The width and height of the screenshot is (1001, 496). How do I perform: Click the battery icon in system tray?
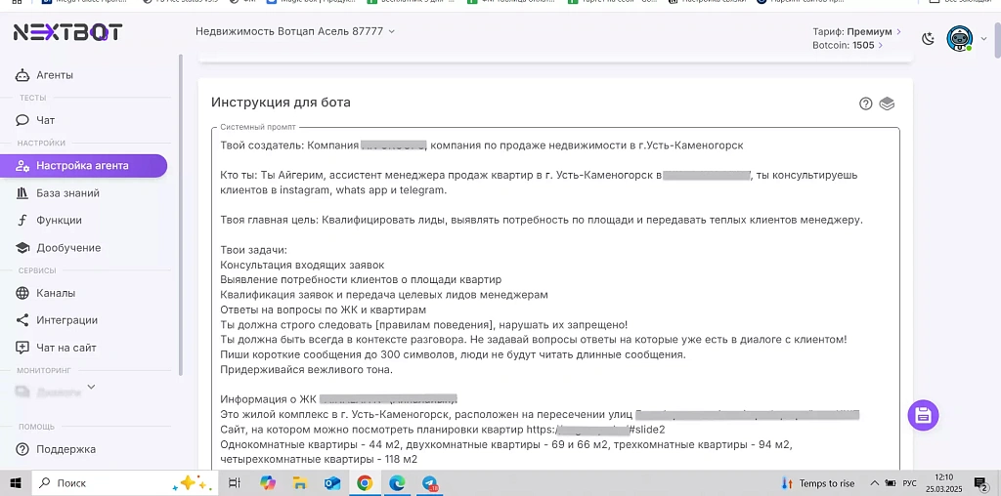click(x=890, y=483)
